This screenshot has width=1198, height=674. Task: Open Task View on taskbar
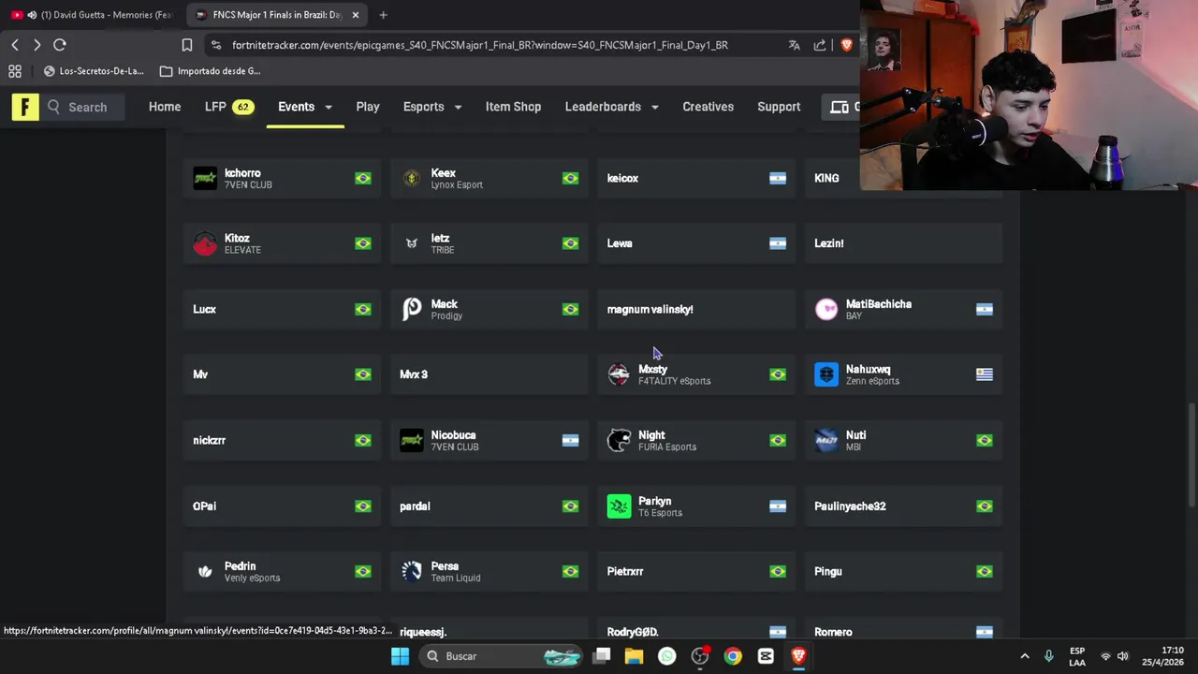point(602,656)
